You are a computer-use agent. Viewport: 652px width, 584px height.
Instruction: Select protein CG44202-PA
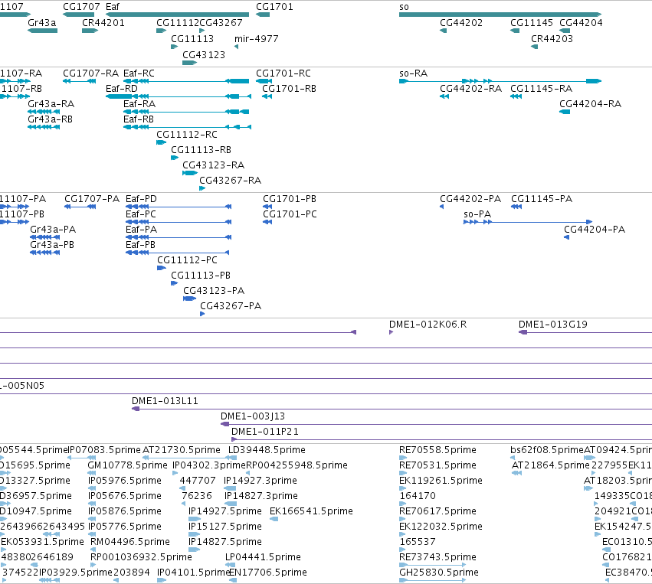(470, 199)
